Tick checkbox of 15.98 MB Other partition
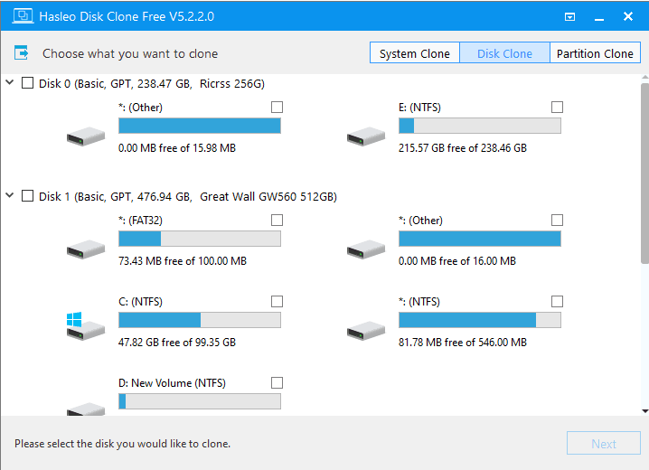 277,108
